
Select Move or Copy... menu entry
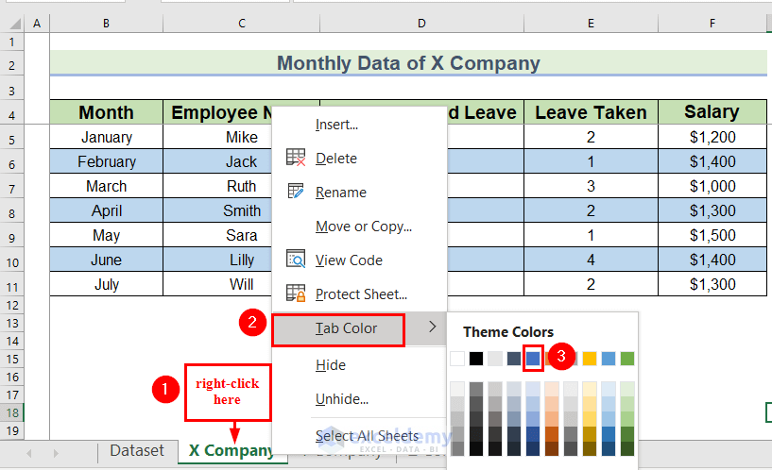[363, 226]
